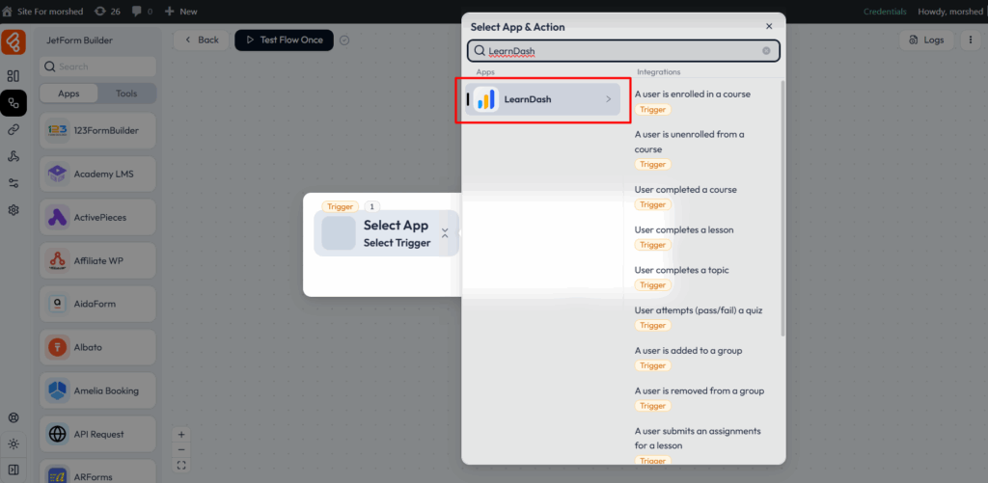The width and height of the screenshot is (988, 483).
Task: Click the webhook icon in left sidebar
Action: pos(14,156)
